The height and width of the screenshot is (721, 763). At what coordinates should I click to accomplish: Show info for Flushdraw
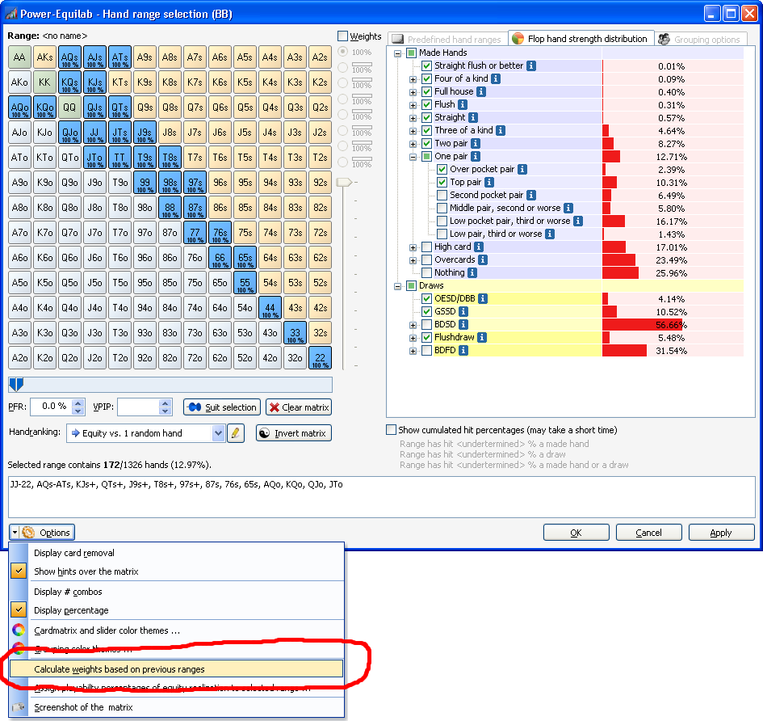tap(482, 337)
